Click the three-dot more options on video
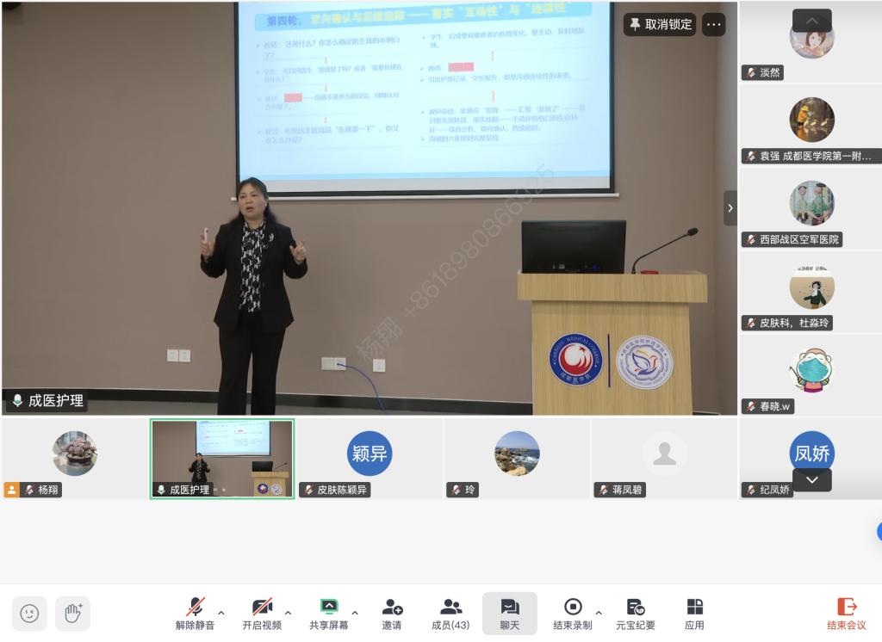 click(713, 24)
